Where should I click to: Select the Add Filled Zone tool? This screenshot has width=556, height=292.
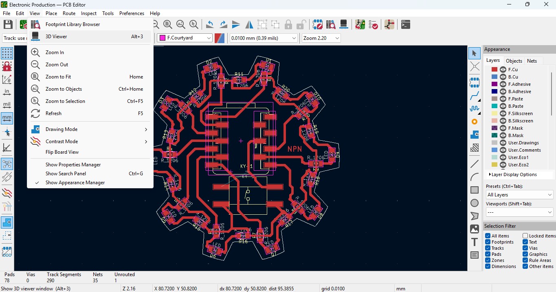pos(475,135)
